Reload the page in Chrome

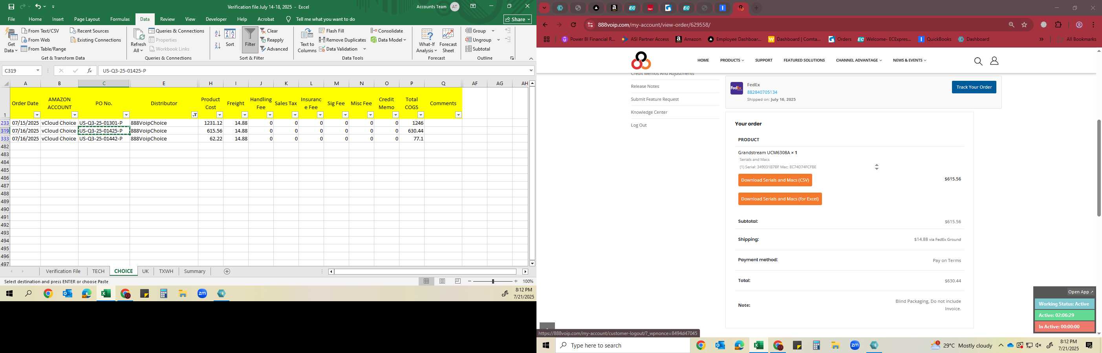tap(573, 25)
